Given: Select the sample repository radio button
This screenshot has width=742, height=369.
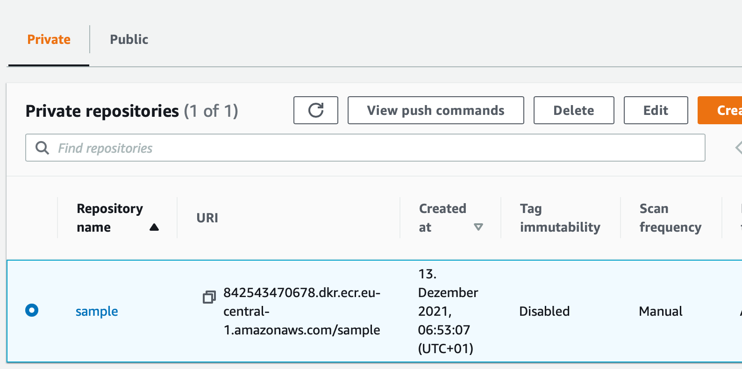Looking at the screenshot, I should coord(32,310).
